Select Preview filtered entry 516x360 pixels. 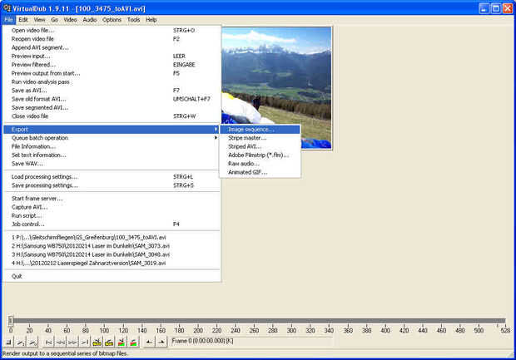click(112, 65)
